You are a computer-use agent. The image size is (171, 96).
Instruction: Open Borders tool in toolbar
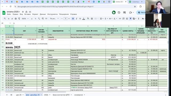click(92, 19)
